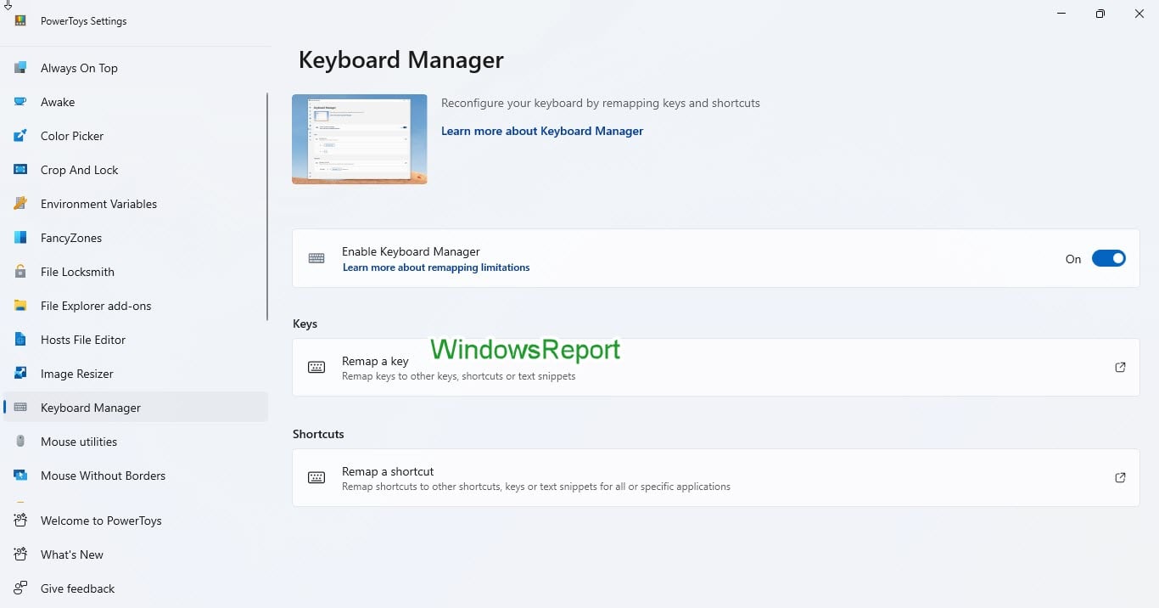Click the Give feedback icon

[20, 588]
